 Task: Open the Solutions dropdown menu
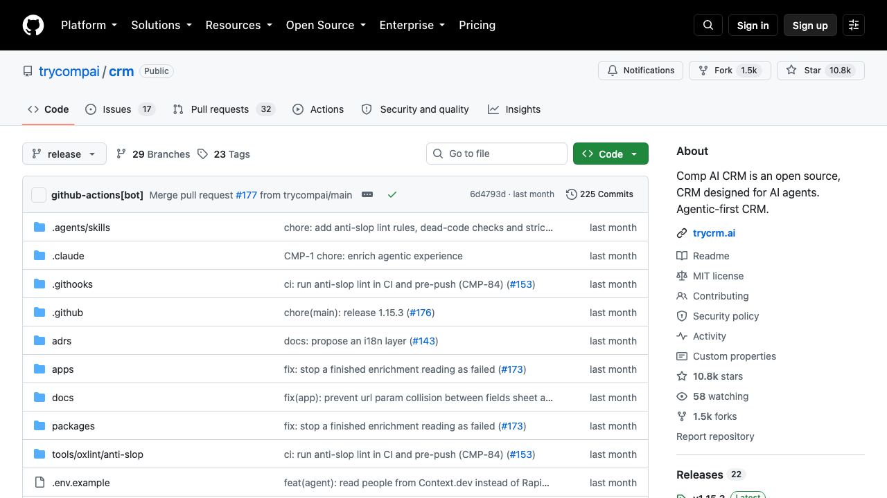tap(161, 25)
